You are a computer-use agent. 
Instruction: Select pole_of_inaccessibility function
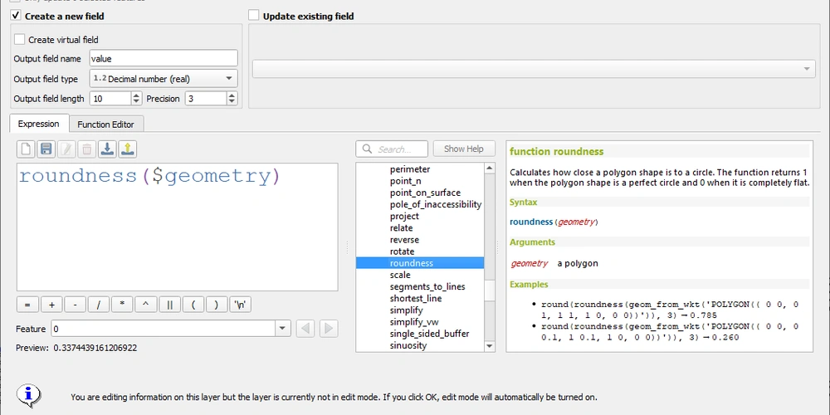(436, 204)
